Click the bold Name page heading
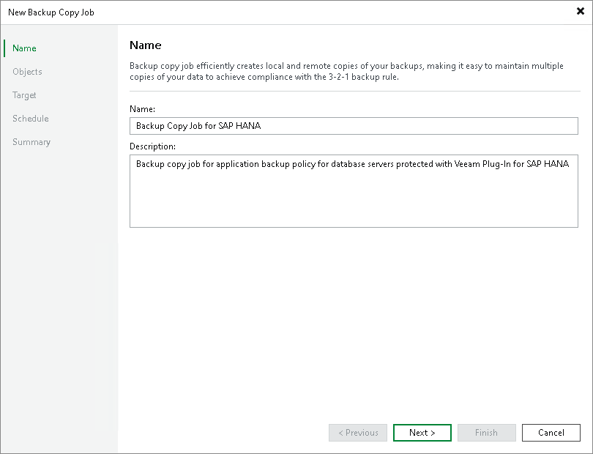 (145, 45)
